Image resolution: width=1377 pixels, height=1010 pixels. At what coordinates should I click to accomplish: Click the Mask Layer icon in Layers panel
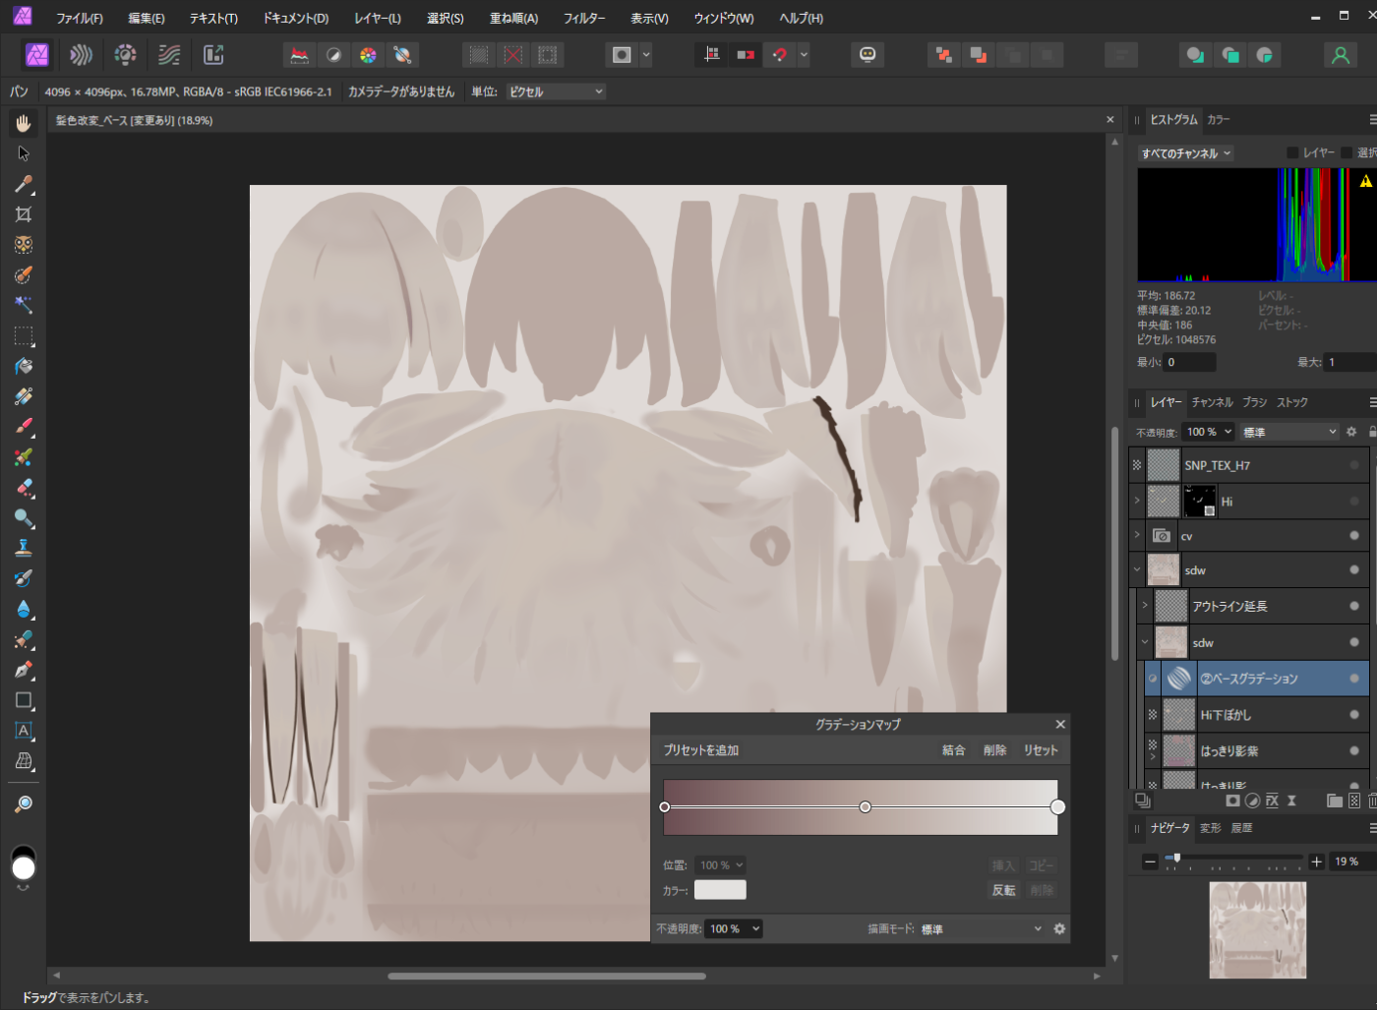(1232, 801)
